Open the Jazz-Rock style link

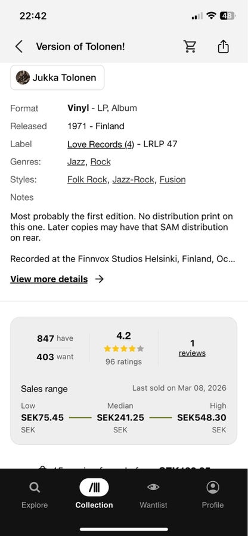point(133,179)
